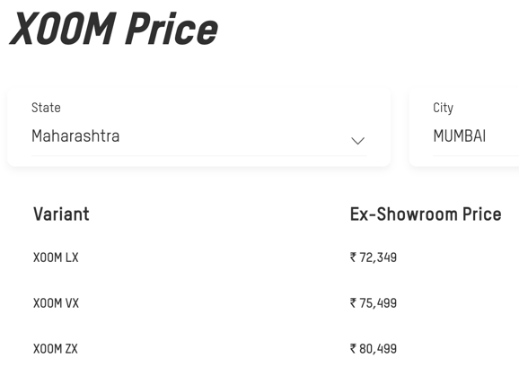This screenshot has width=519, height=367.
Task: Click the City label
Action: click(x=443, y=108)
